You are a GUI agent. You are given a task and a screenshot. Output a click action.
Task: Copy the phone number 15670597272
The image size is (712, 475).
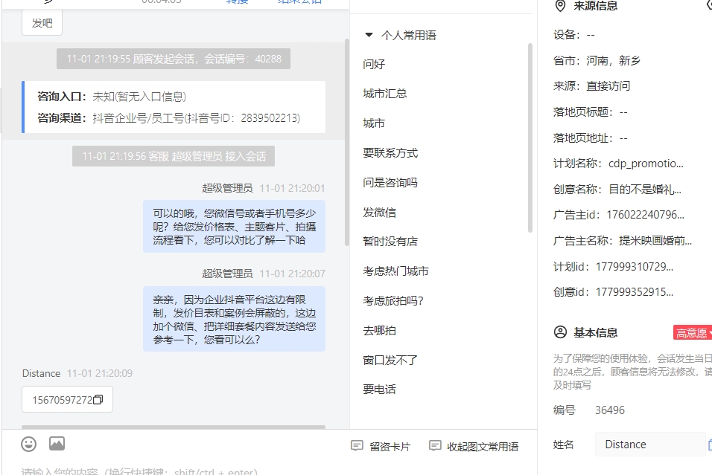(98, 400)
